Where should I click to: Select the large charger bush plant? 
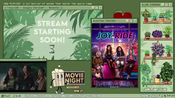pos(167,72)
